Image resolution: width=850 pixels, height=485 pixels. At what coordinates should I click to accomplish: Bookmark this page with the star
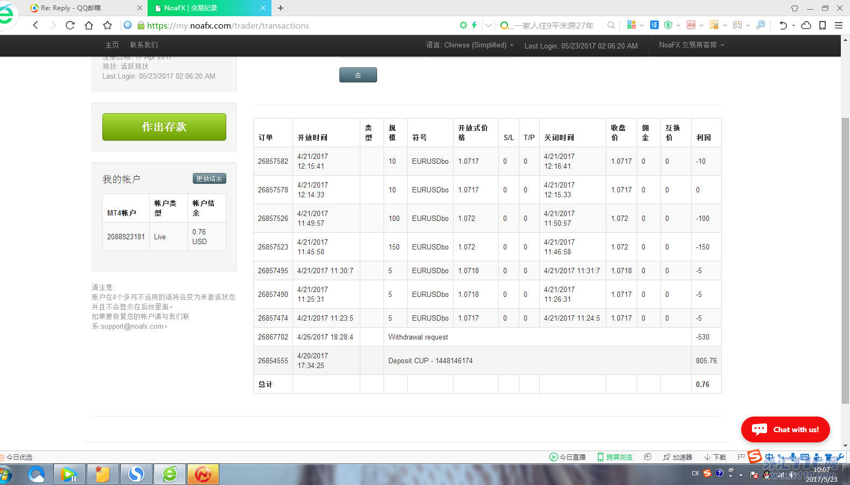pyautogui.click(x=108, y=25)
